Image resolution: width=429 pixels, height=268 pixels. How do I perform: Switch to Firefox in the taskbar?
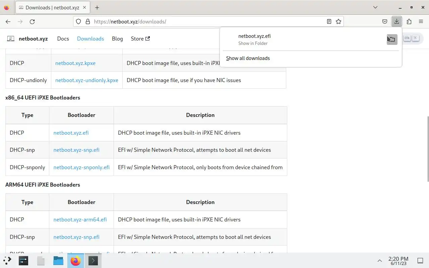pos(76,260)
